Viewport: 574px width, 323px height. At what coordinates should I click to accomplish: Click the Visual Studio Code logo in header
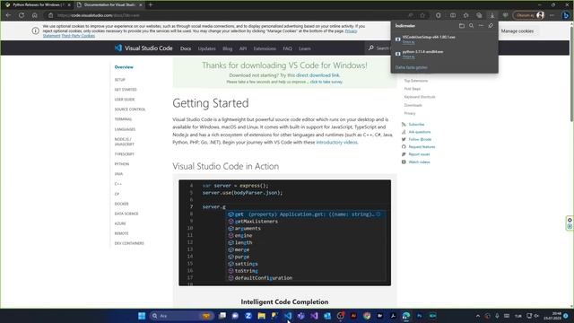143,48
